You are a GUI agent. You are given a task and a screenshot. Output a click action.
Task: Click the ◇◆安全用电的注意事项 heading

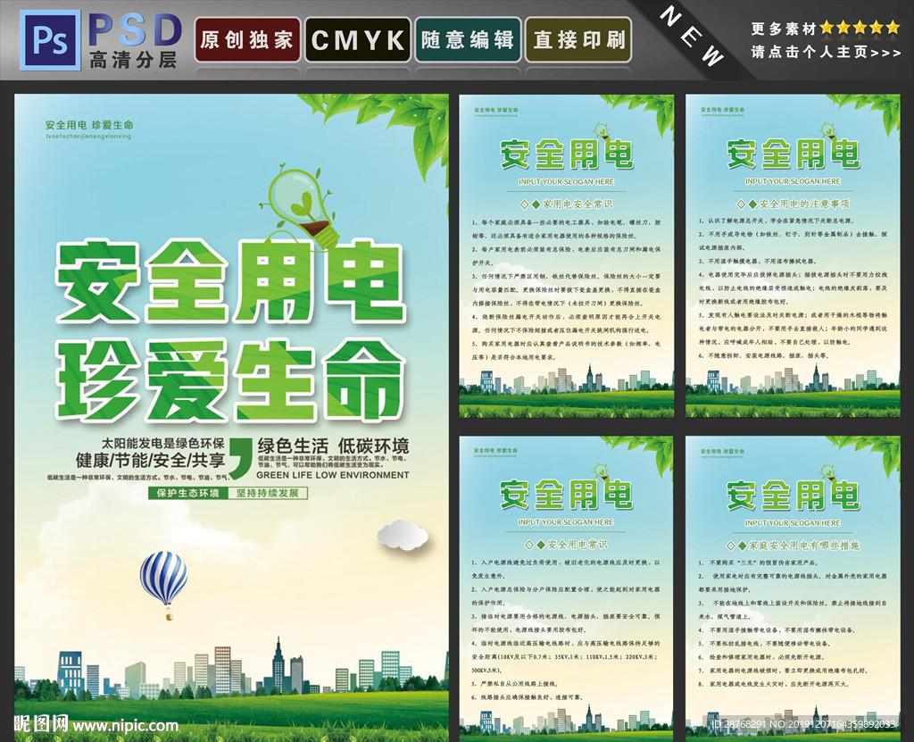(x=793, y=204)
